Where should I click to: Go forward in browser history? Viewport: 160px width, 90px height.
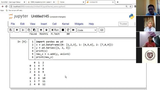click(x=2, y=6)
